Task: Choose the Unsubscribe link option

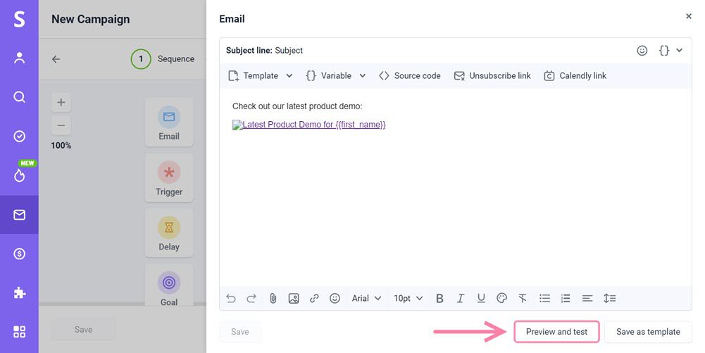Action: click(x=492, y=75)
